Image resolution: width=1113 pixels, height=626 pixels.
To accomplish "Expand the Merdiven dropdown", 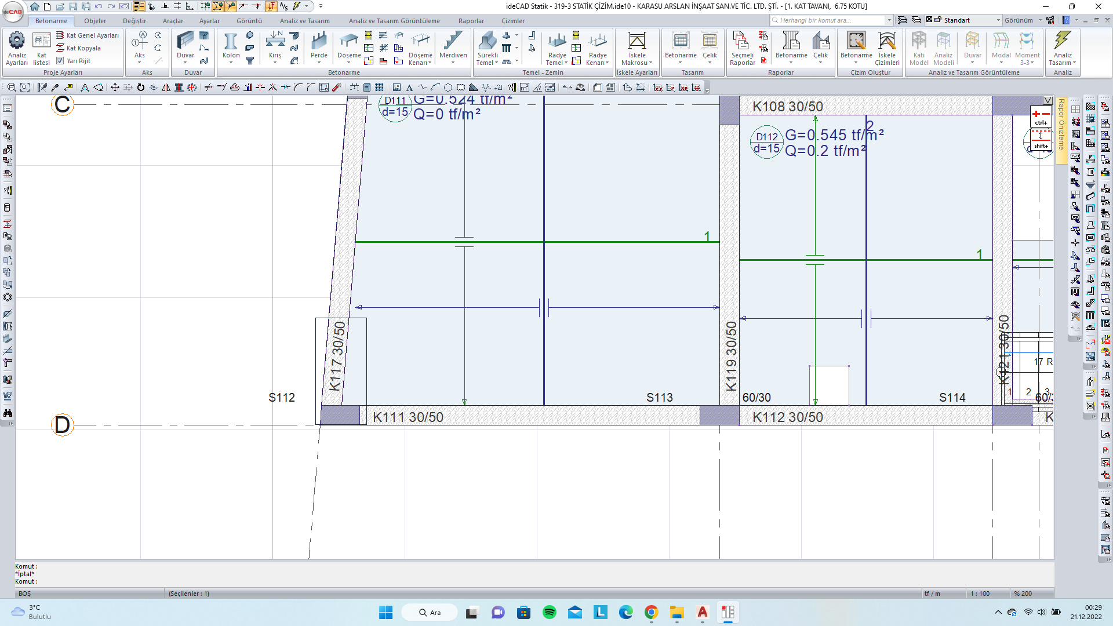I will [453, 63].
